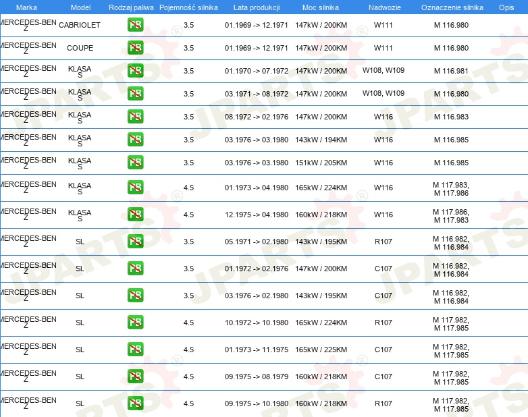Select fuel icon in 12.1975 -> 04.1980 row
Screen dimensions: 528x417
[x=135, y=214]
